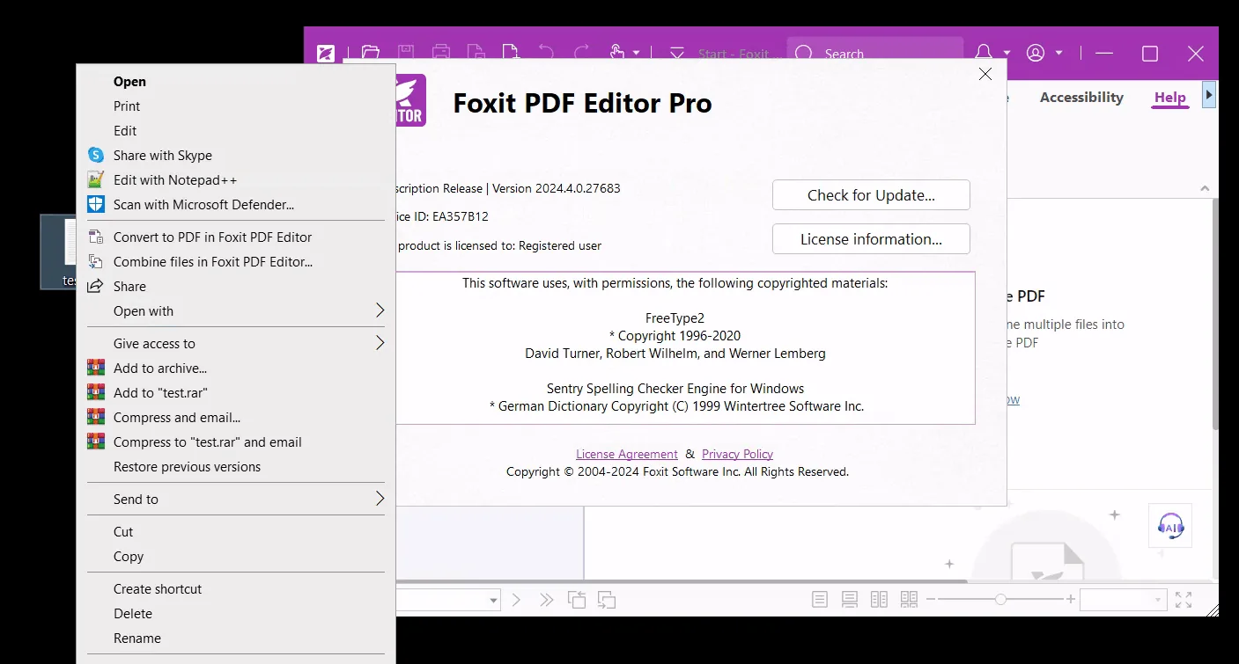Click the hand tool icon in title bar
1239x664 pixels.
[617, 53]
